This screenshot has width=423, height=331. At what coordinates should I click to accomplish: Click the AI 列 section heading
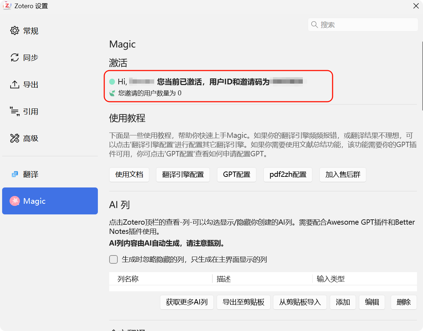coord(119,205)
